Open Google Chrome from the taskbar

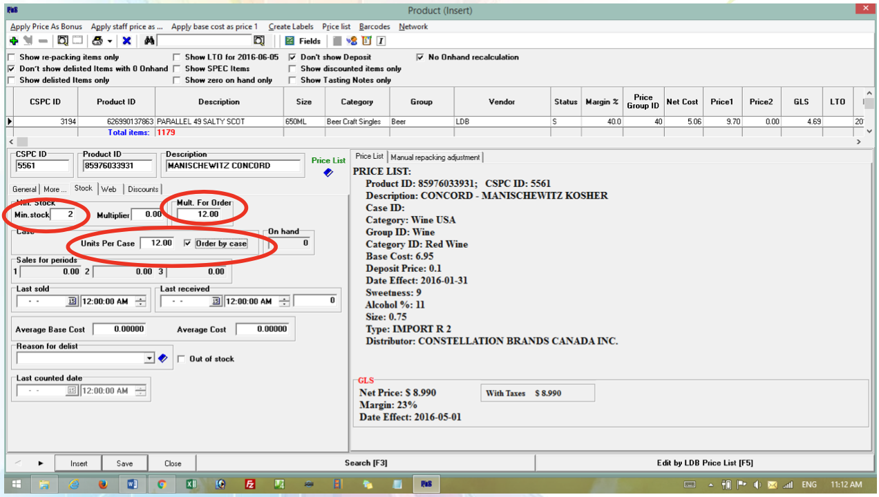pos(162,485)
